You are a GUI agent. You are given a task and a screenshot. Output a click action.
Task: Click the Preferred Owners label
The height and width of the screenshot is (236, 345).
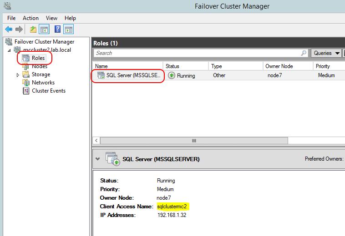(x=324, y=159)
